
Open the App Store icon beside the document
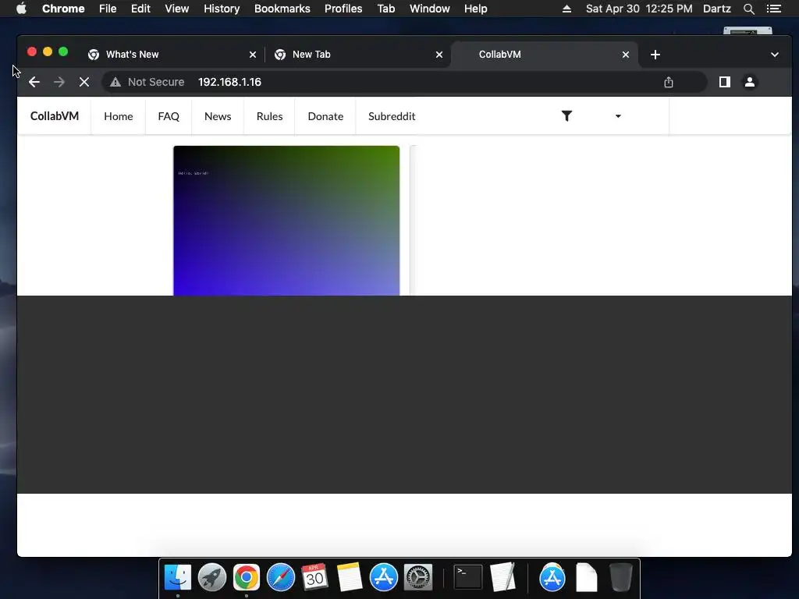click(x=552, y=578)
